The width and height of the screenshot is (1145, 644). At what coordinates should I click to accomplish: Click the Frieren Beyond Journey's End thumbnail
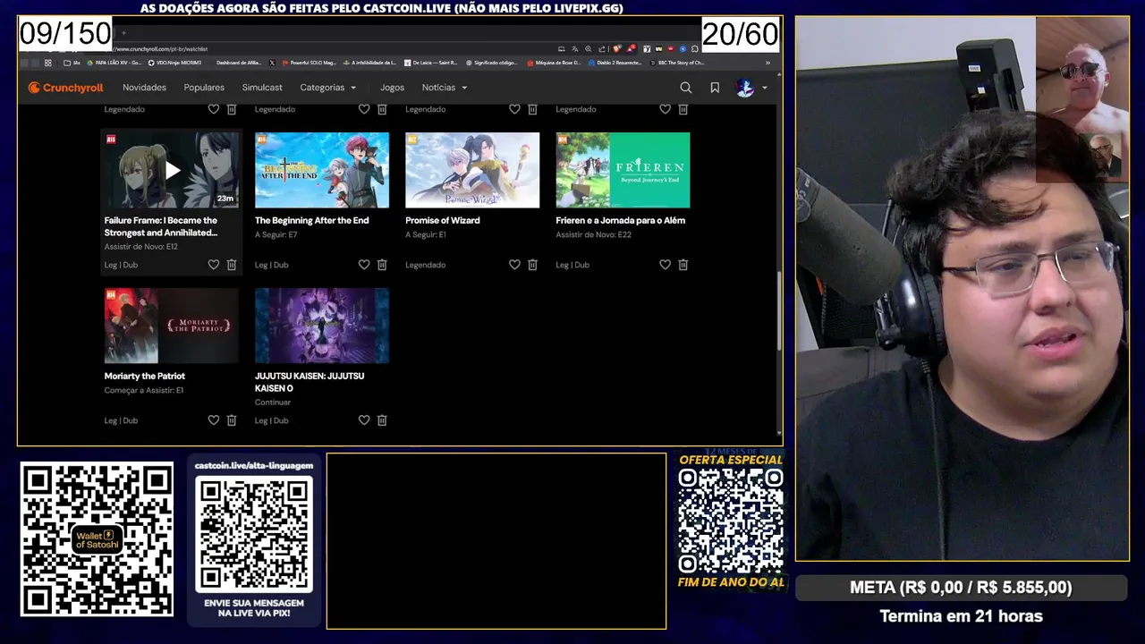623,170
